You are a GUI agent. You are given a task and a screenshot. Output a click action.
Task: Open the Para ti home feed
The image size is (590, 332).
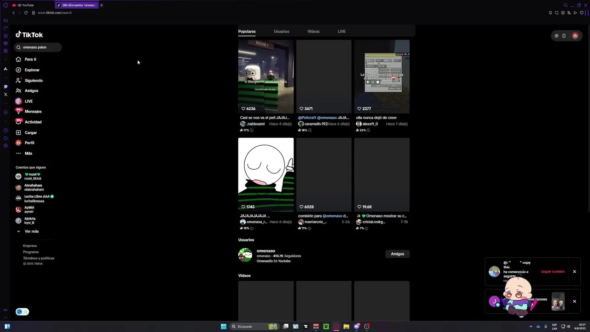26,59
